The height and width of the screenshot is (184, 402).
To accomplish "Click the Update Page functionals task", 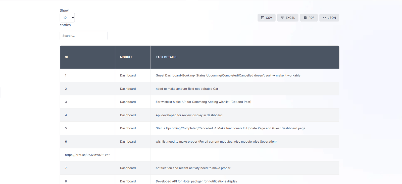I will coord(230,128).
